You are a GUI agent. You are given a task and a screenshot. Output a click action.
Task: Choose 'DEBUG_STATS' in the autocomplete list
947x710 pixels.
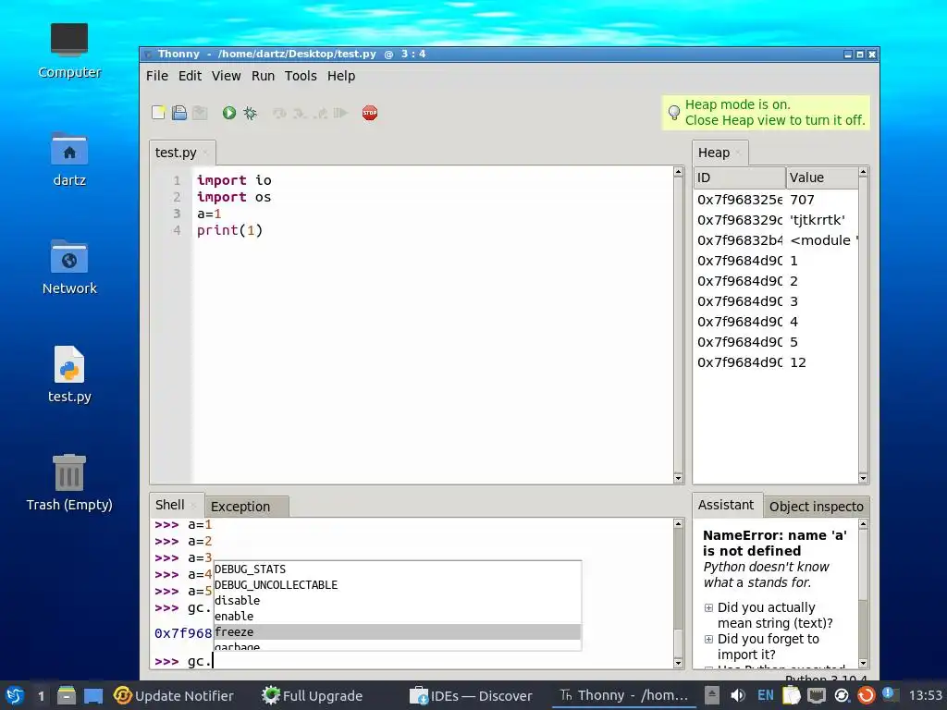(x=398, y=569)
